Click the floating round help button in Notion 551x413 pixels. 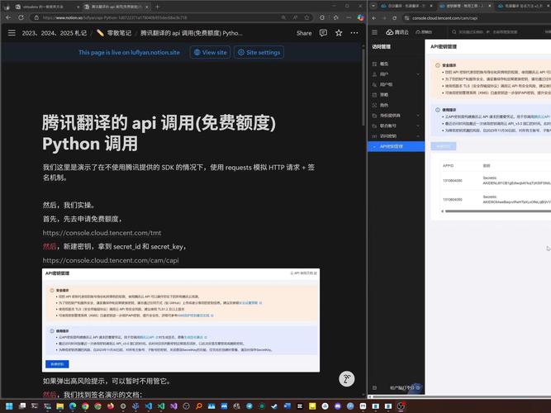pyautogui.click(x=346, y=379)
